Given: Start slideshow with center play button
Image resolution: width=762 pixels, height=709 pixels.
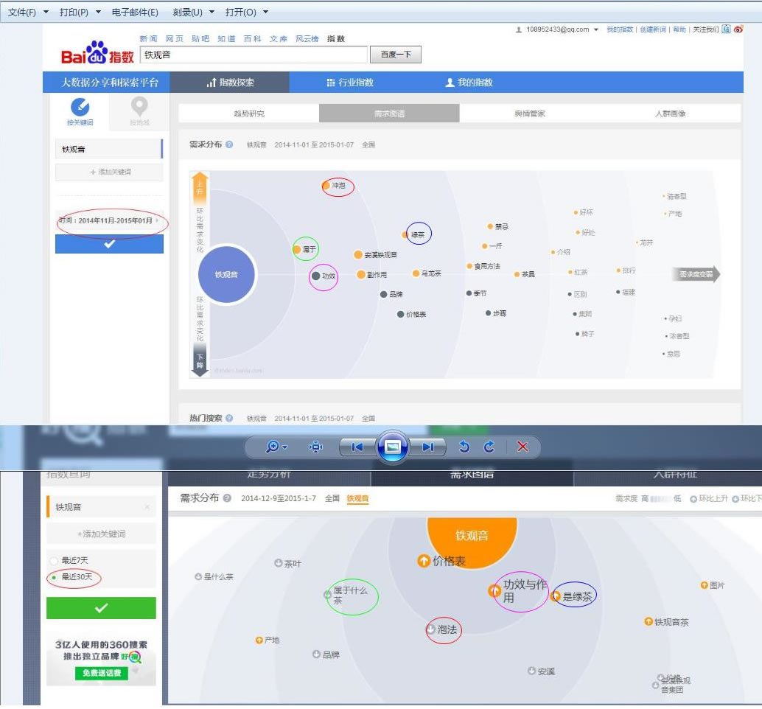Looking at the screenshot, I should (x=393, y=447).
